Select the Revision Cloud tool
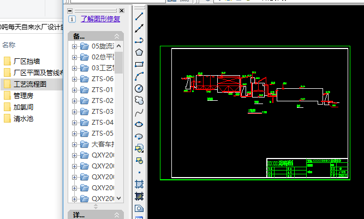 tap(139, 100)
